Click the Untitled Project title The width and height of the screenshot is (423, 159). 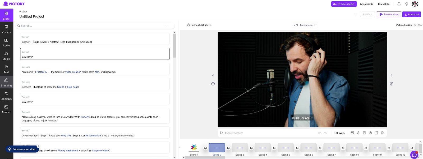[x=32, y=16]
